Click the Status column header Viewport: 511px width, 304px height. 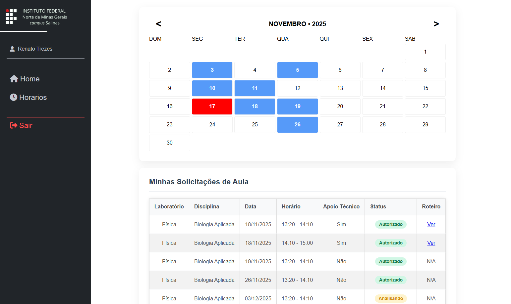point(378,206)
